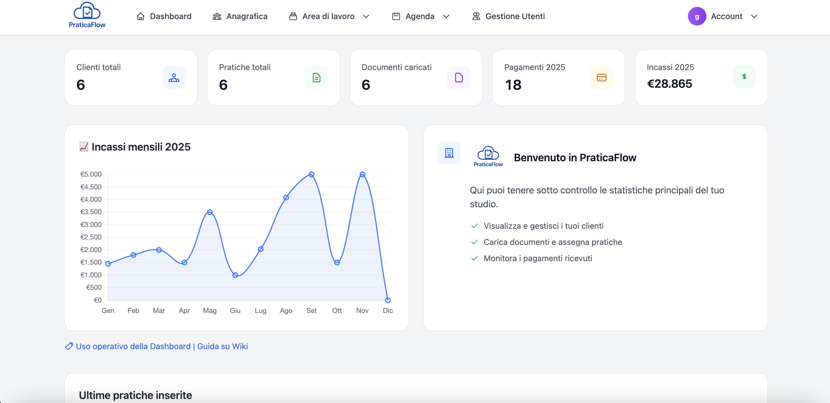This screenshot has height=403, width=830.
Task: Select the Pagamenti 2025 card
Action: coord(558,77)
